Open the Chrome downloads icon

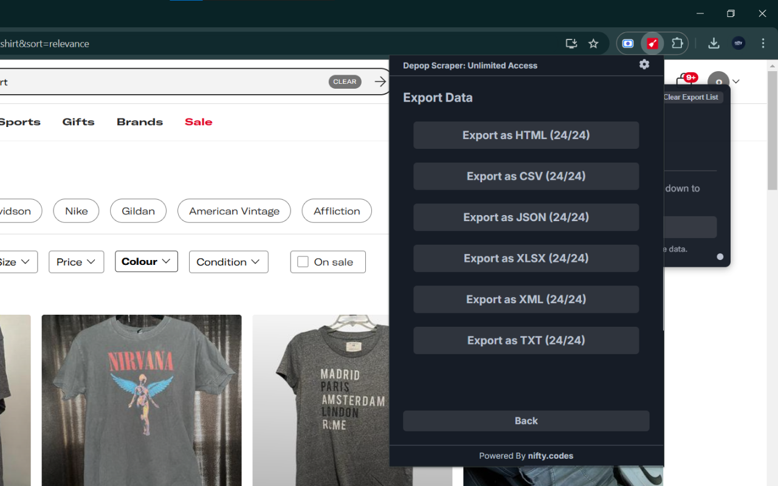(714, 44)
